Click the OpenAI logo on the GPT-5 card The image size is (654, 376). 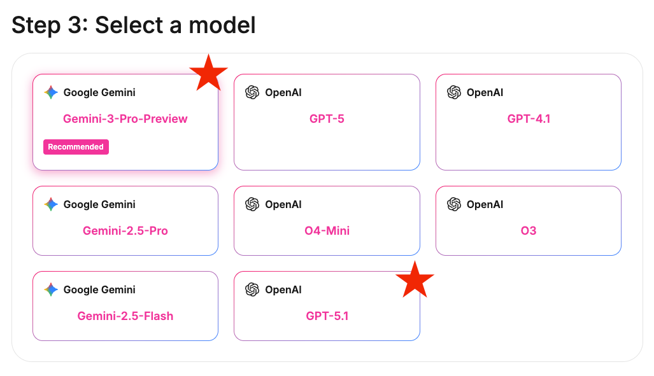[x=252, y=92]
